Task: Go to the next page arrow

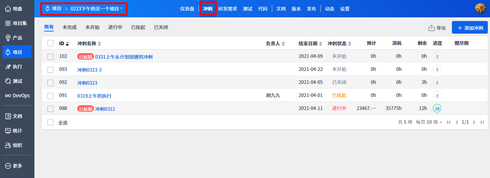Action: click(474, 122)
